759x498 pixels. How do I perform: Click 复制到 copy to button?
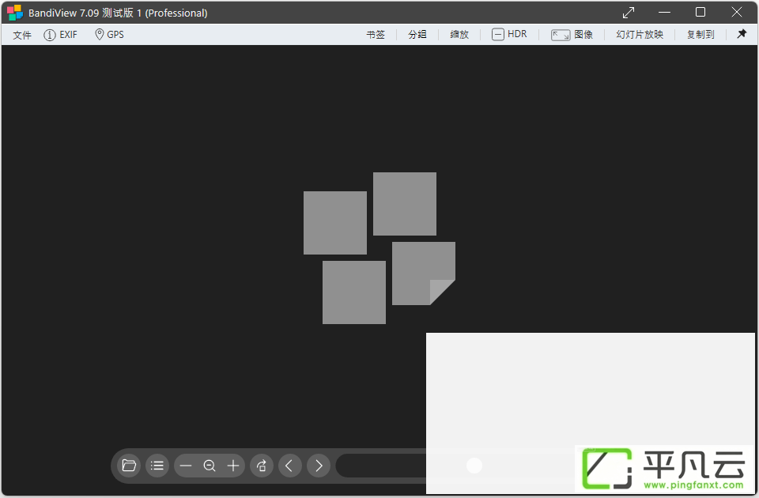click(700, 34)
